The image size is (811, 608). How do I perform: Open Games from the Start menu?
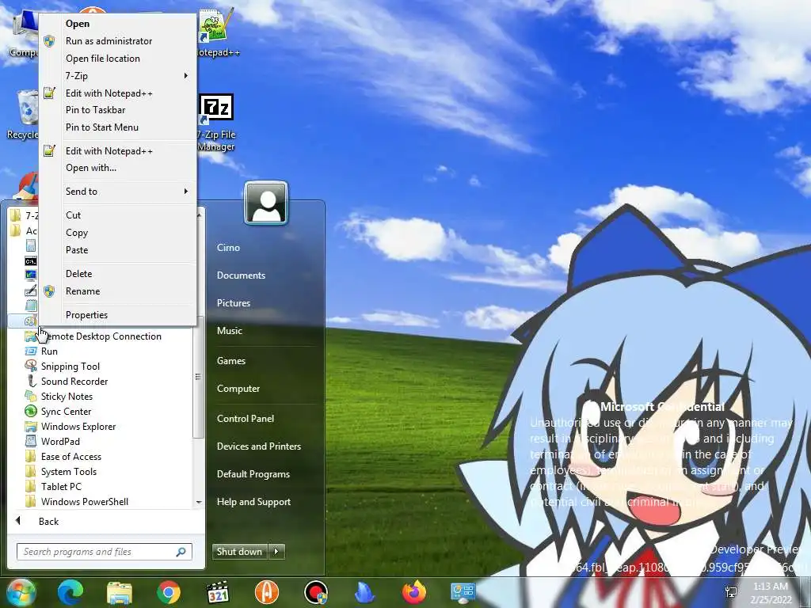[x=231, y=361]
